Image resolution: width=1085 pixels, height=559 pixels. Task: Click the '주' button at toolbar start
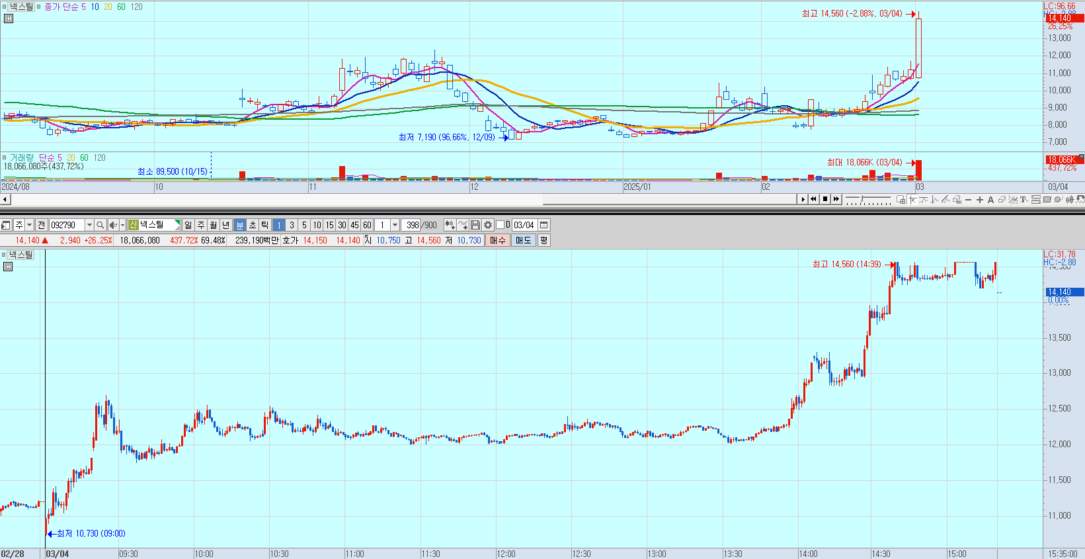tap(19, 225)
